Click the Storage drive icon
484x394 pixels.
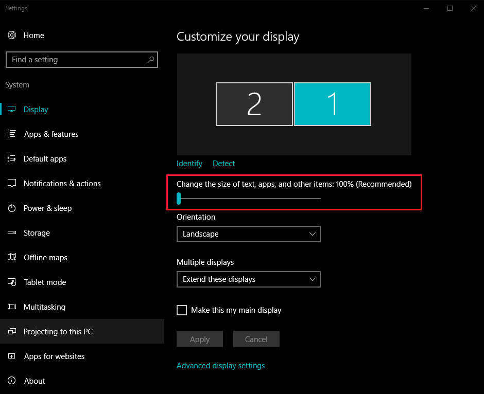coord(12,233)
